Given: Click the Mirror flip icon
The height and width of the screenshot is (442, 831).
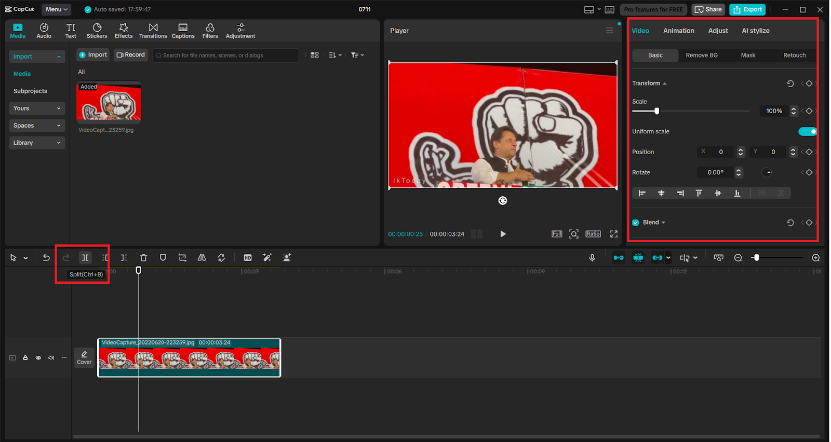Looking at the screenshot, I should pyautogui.click(x=202, y=257).
